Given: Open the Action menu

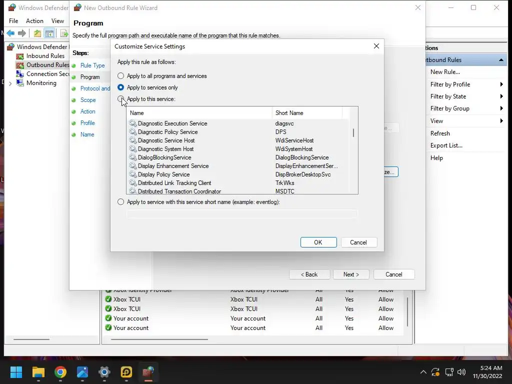Looking at the screenshot, I should tap(34, 21).
